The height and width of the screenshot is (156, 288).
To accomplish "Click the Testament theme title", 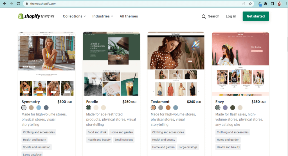I will tap(160, 102).
